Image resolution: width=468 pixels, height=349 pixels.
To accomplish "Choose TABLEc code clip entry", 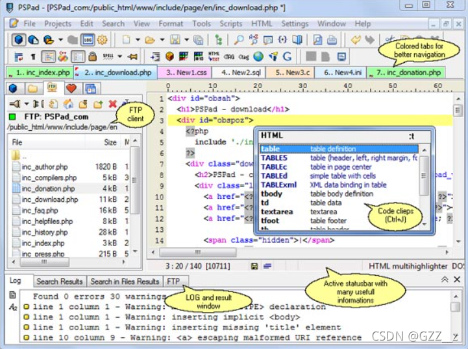I will (339, 167).
